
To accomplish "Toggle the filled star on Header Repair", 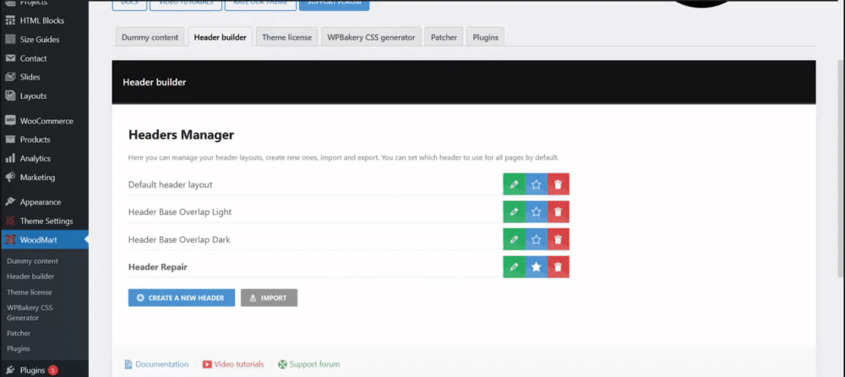I will pos(537,267).
